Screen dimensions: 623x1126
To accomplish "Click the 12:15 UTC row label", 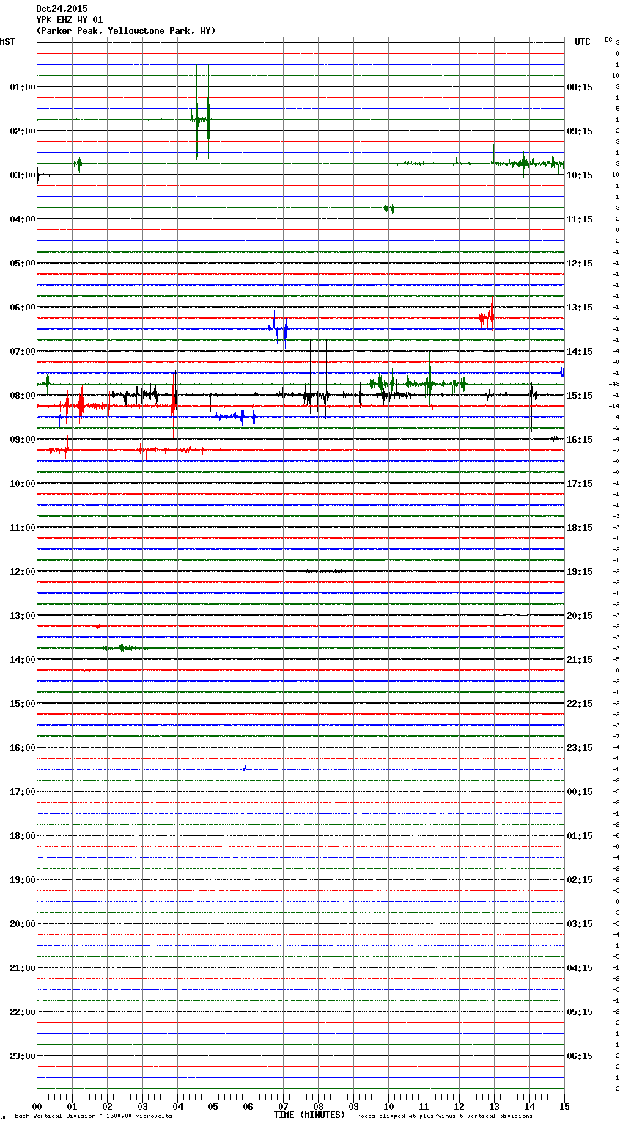I will (x=580, y=264).
